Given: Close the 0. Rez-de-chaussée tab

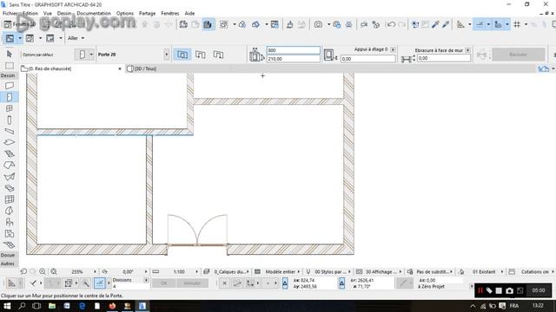Looking at the screenshot, I should click(x=120, y=68).
